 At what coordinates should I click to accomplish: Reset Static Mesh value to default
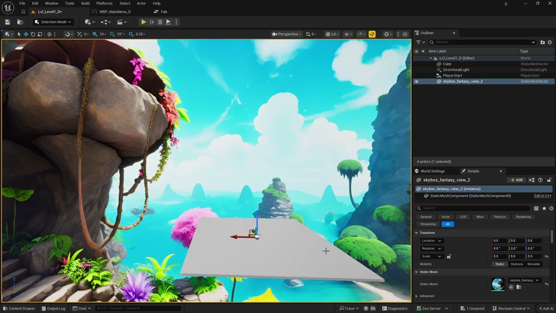pos(547,284)
